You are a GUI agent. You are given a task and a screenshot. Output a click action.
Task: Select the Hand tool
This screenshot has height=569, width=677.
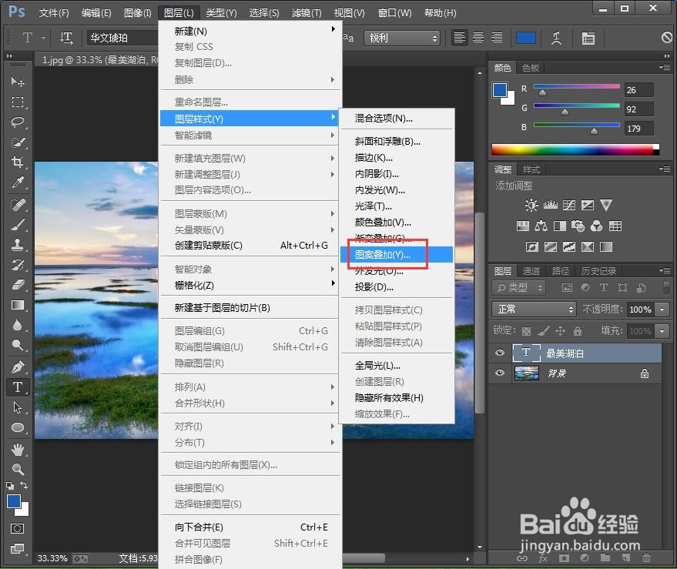coord(18,450)
